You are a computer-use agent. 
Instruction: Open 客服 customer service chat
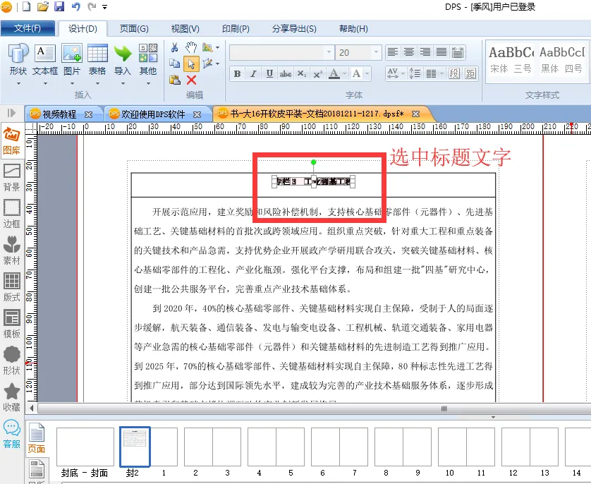point(12,432)
